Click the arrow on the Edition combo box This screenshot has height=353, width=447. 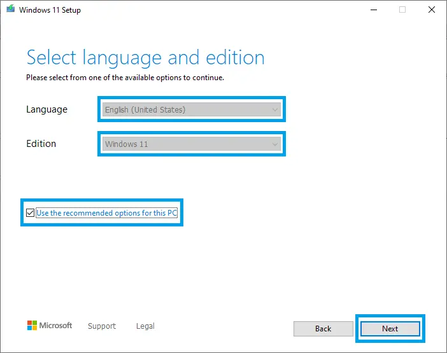(x=275, y=144)
